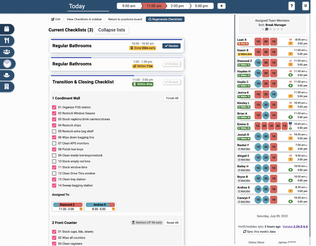Switch to the 9:00 am time tab
316x246 pixels.
[x=129, y=6]
